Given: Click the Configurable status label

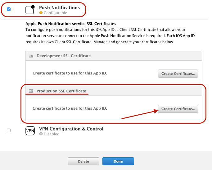Looking at the screenshot, I should [55, 13].
